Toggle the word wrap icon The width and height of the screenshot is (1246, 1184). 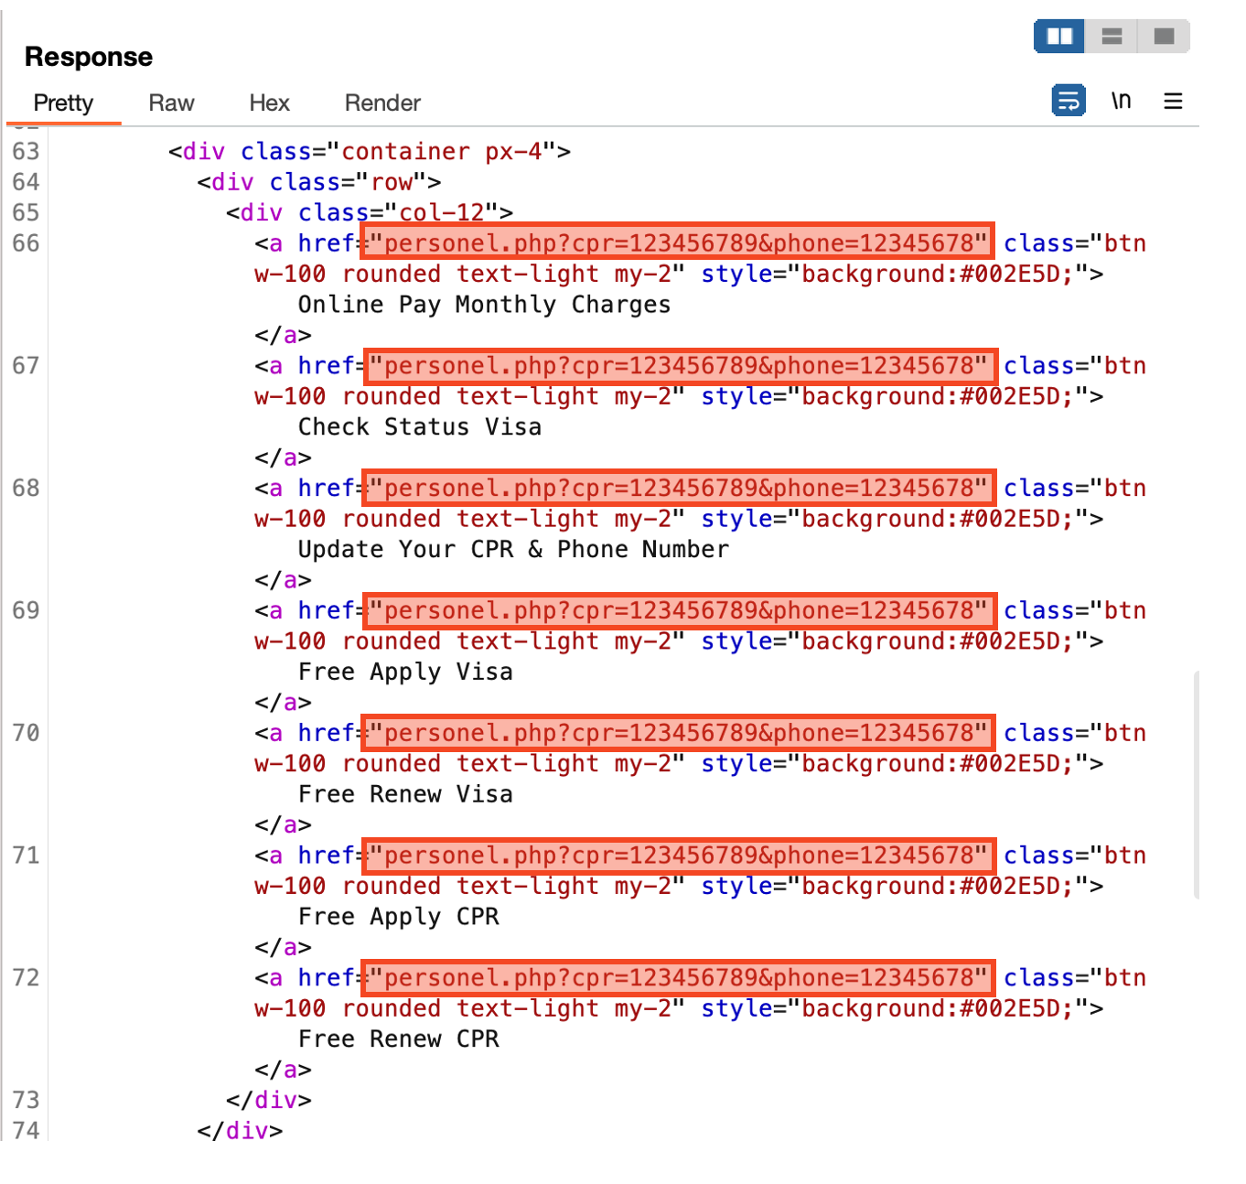(1068, 101)
